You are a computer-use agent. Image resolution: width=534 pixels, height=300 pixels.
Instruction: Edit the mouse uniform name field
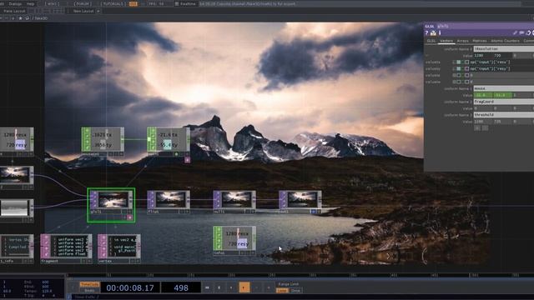coord(504,88)
